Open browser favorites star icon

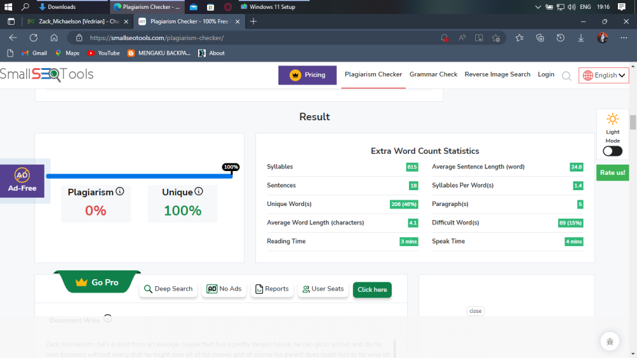click(519, 38)
